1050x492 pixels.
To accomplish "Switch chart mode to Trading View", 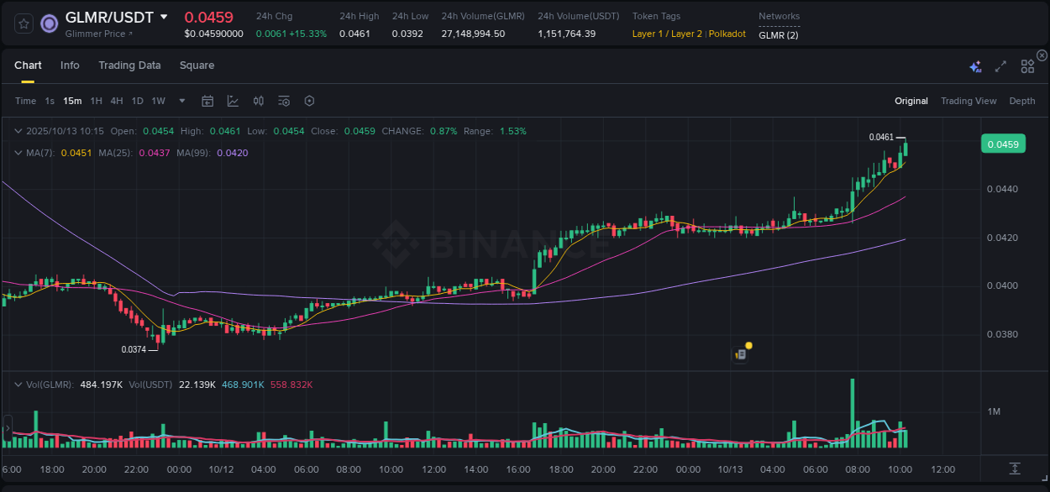I will pyautogui.click(x=969, y=101).
